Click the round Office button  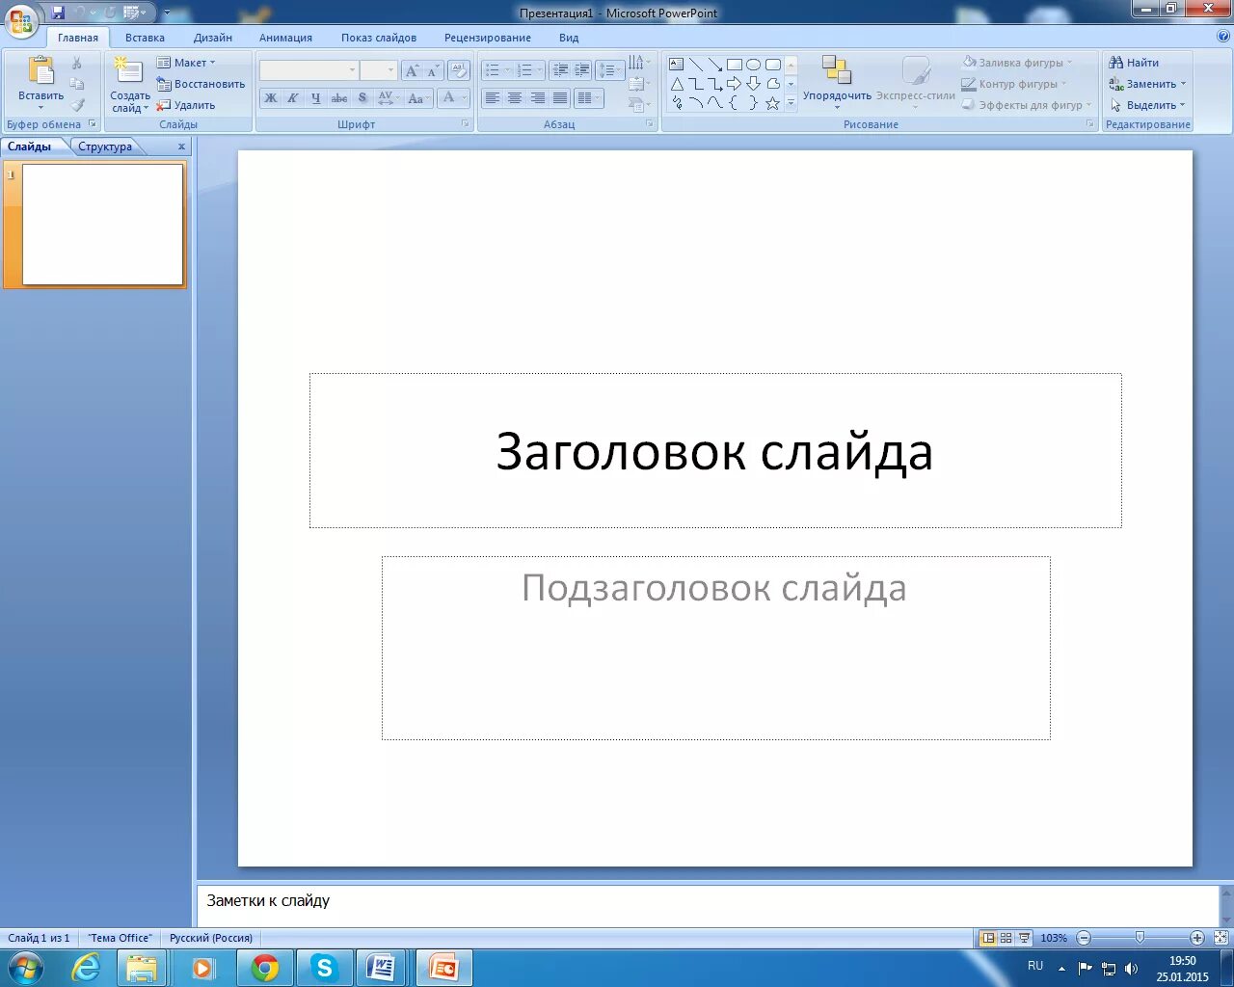21,21
